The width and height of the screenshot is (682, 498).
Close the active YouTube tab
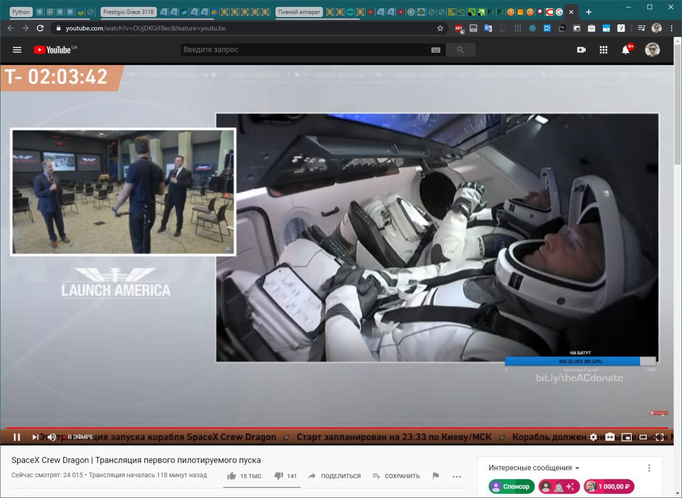tap(571, 12)
